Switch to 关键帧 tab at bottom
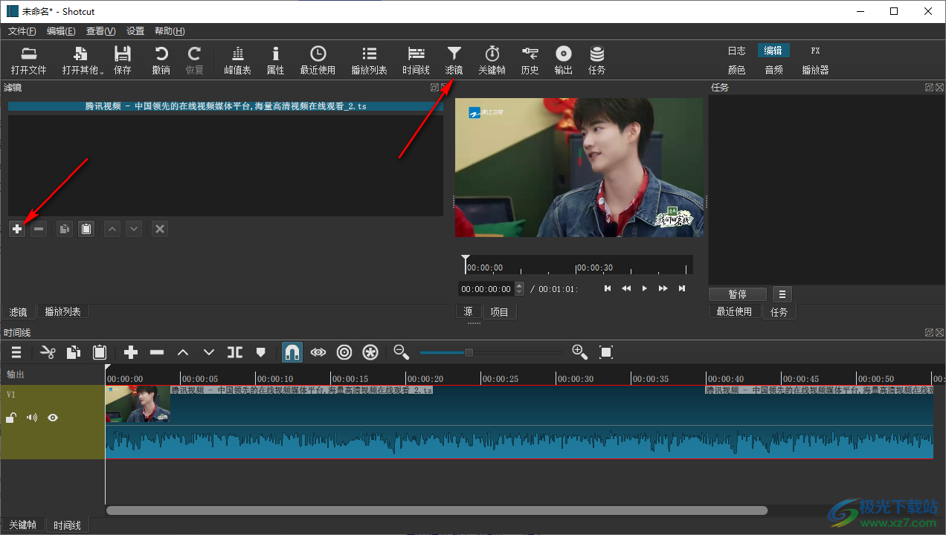 (x=22, y=525)
